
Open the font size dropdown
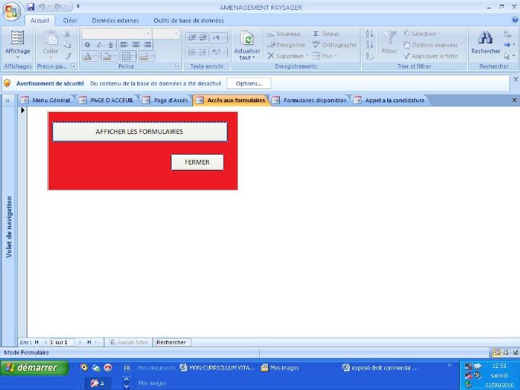coord(176,34)
